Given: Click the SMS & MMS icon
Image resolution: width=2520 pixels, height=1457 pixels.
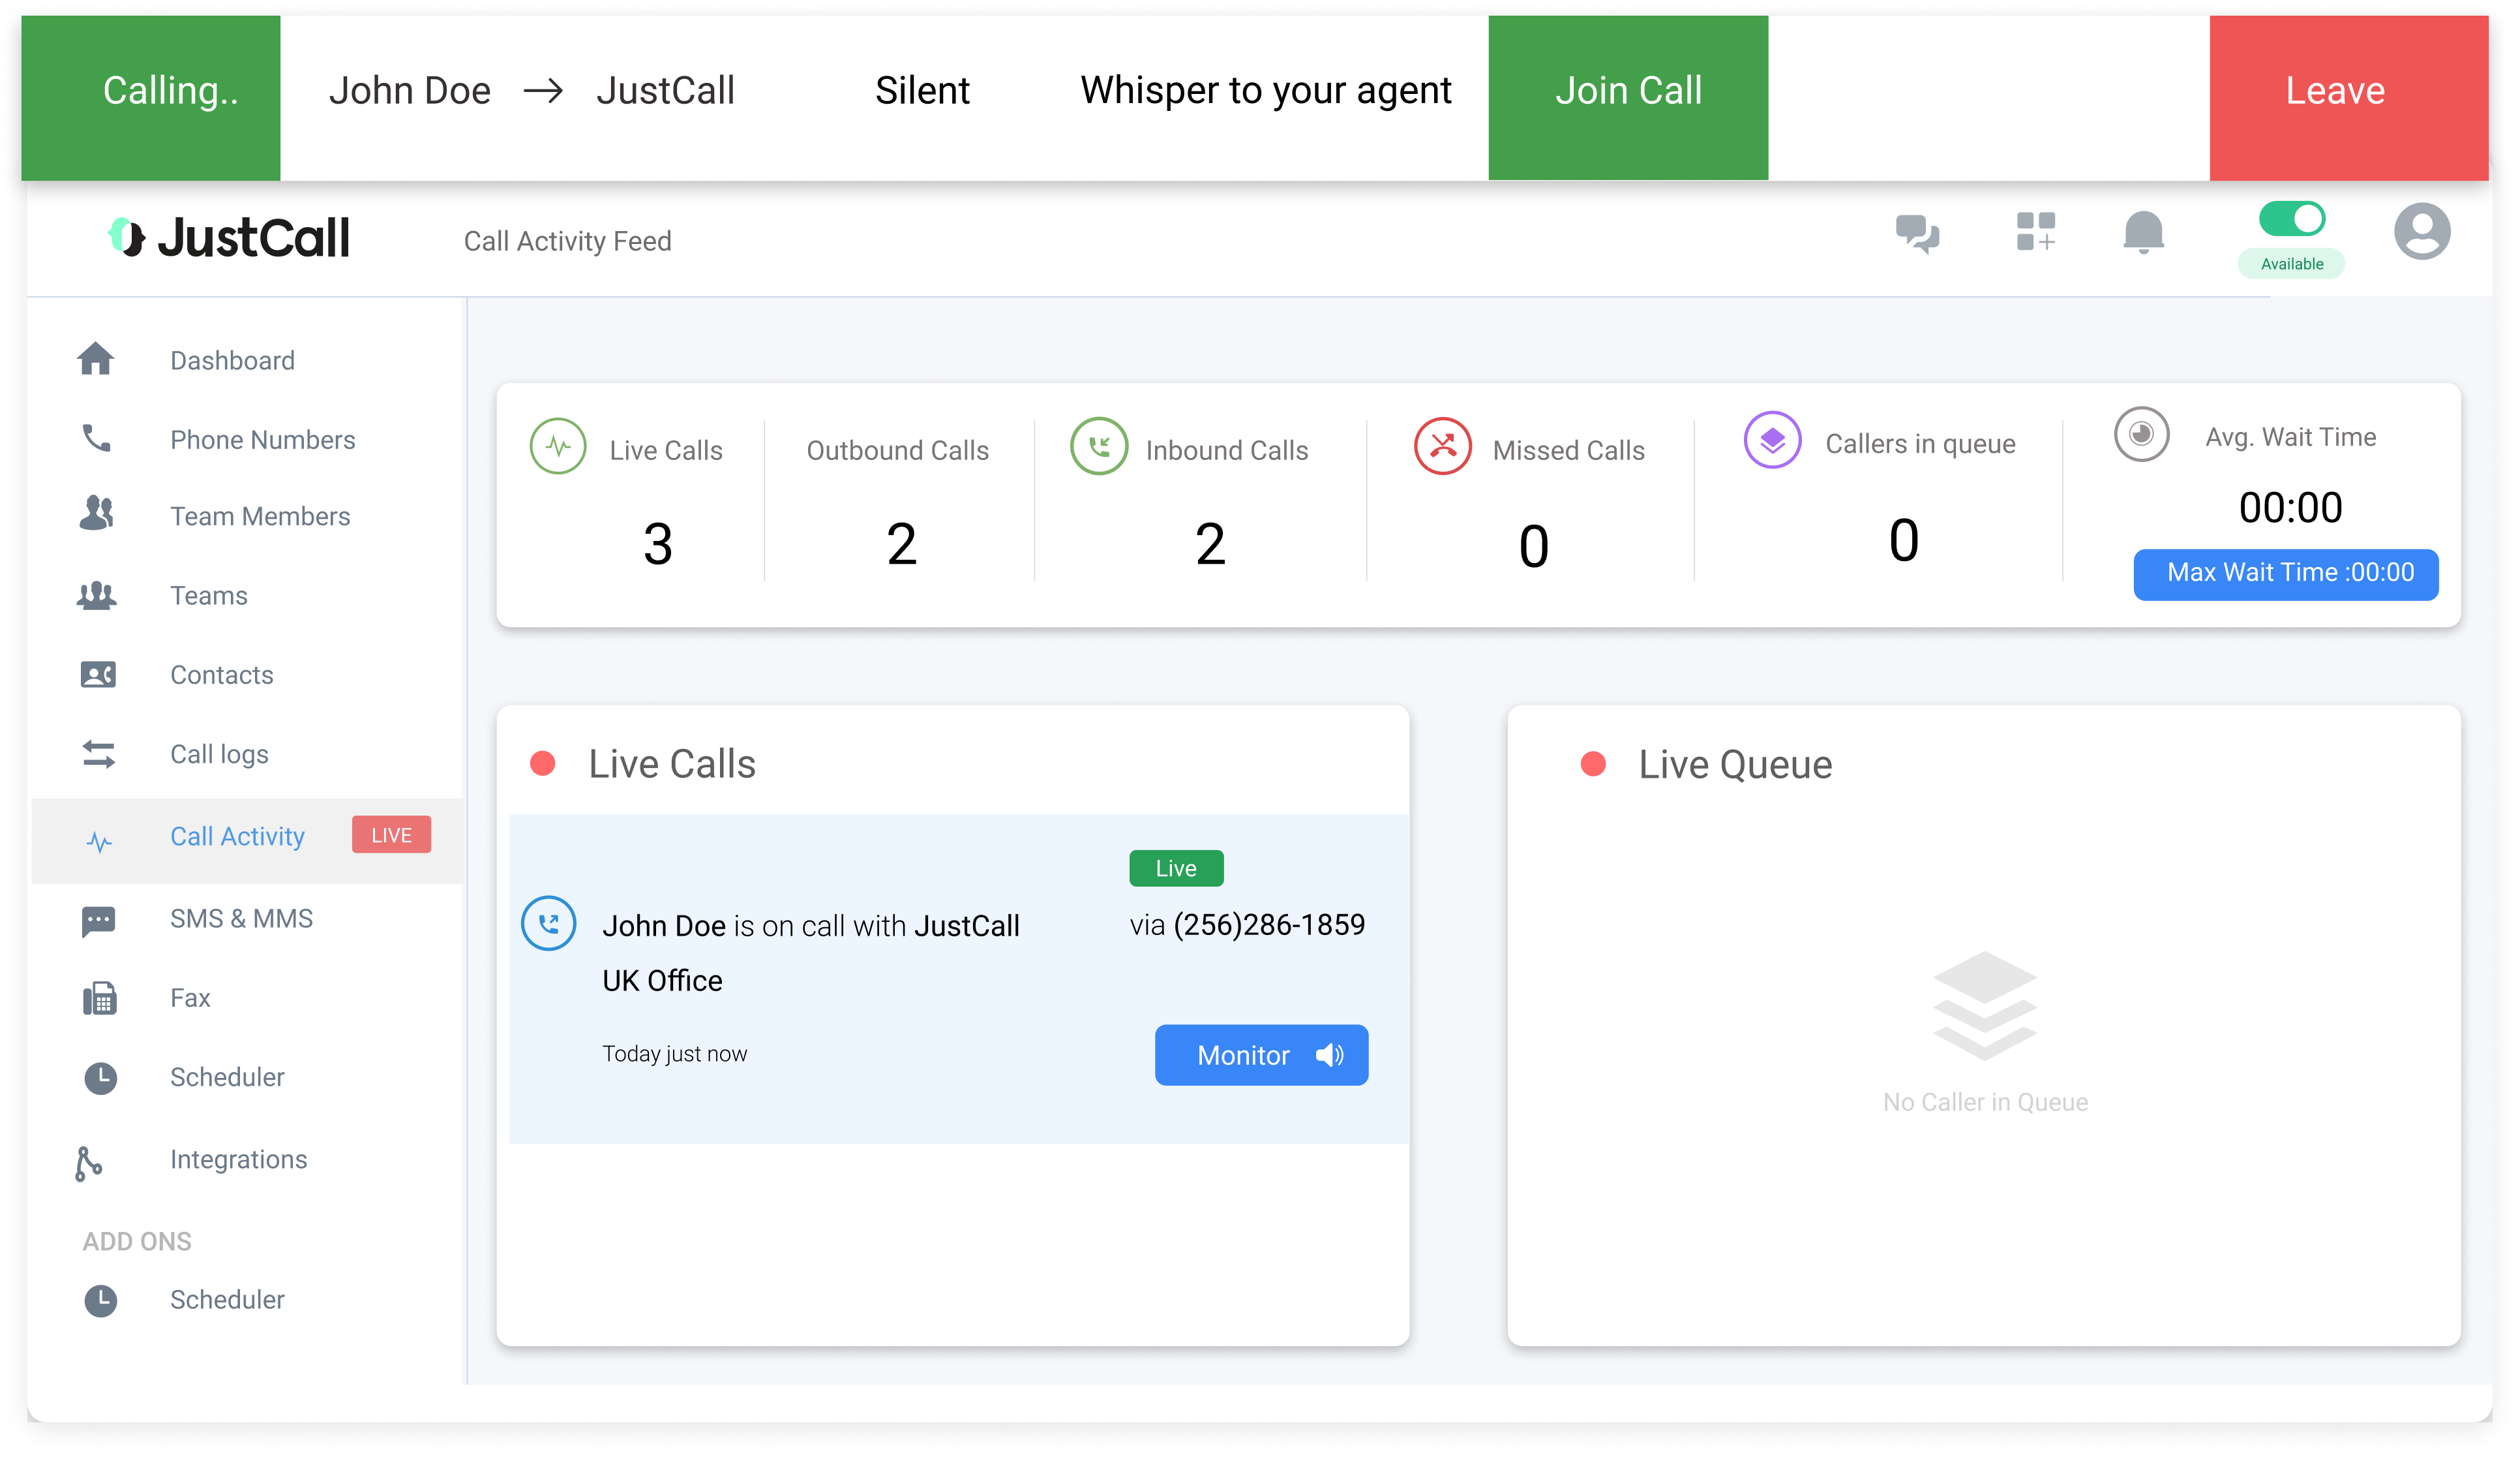Looking at the screenshot, I should (98, 917).
